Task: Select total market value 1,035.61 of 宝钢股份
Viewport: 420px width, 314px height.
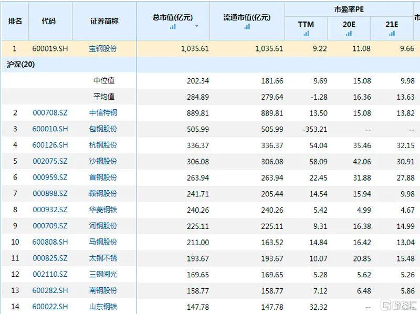Action: point(195,48)
